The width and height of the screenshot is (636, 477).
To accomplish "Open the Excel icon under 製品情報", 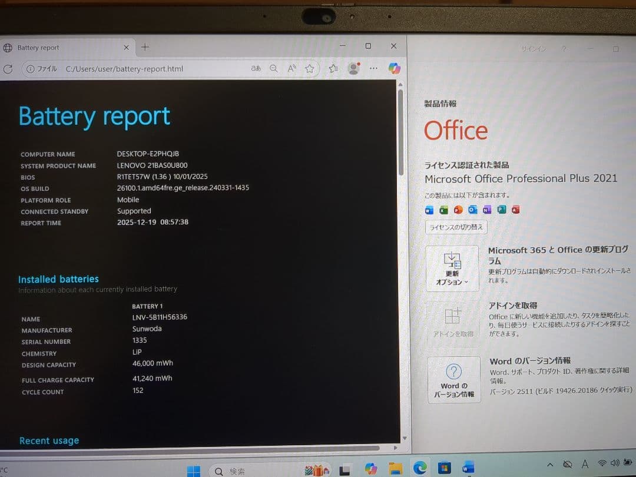I will tap(443, 210).
